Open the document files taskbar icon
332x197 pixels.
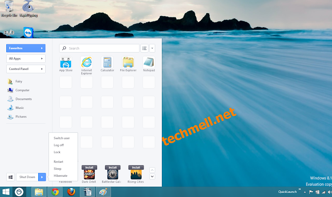[87, 192]
